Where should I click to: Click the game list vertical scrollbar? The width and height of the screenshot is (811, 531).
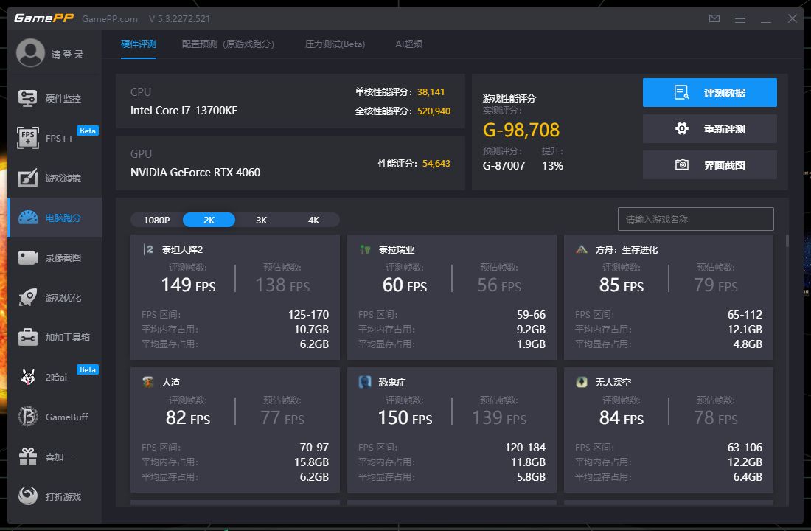[x=787, y=241]
